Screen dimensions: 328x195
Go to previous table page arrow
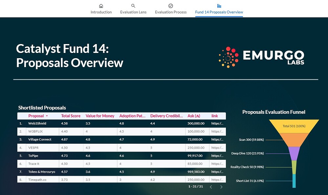point(211,187)
